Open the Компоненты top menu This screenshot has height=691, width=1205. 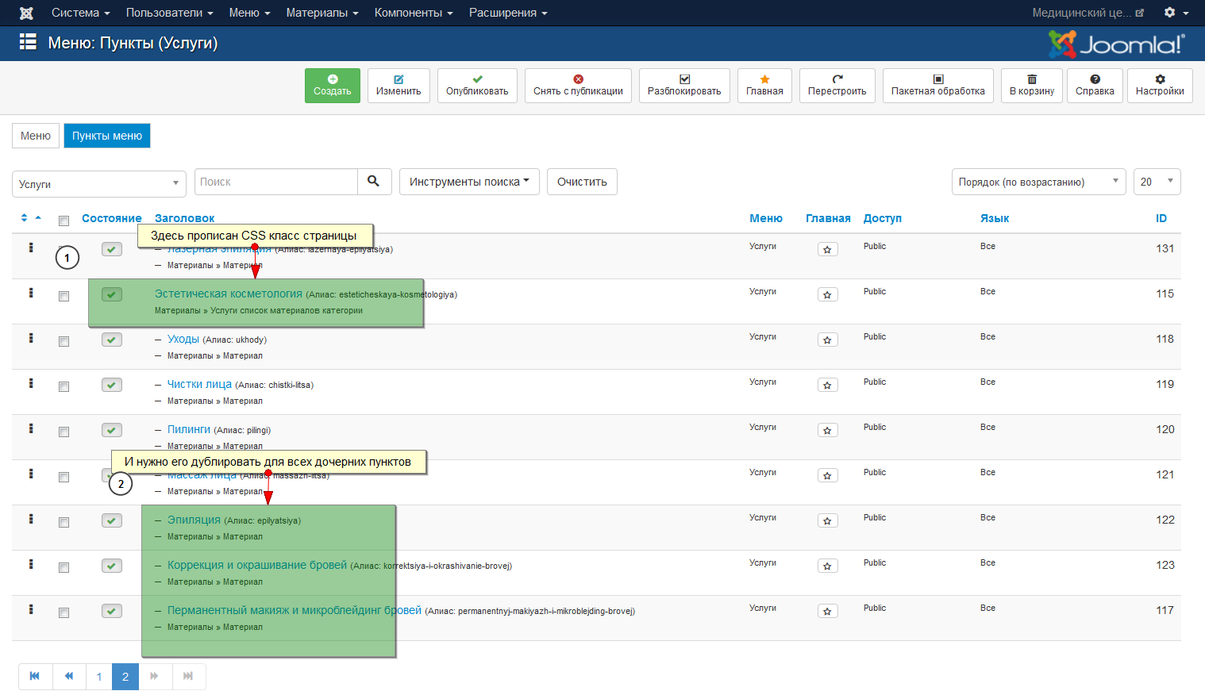pyautogui.click(x=413, y=13)
